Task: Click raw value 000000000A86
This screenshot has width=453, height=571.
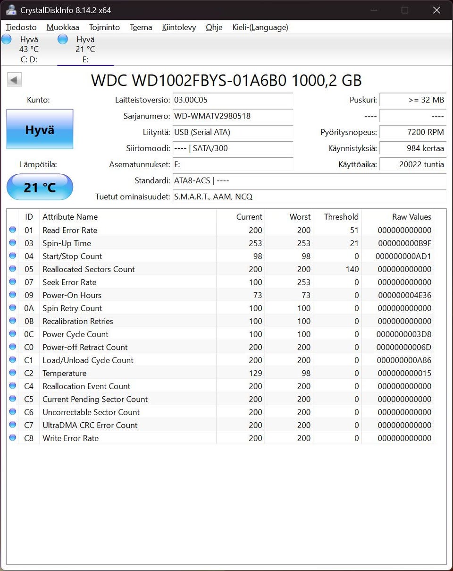Action: click(x=404, y=360)
